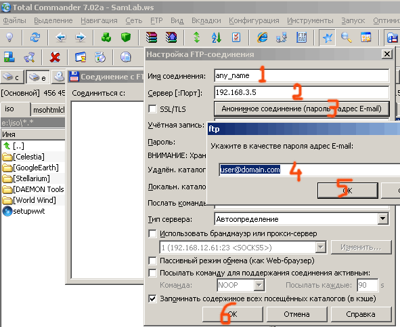Click the A-Z sort icon
Image resolution: width=400 pixels, height=327 pixels.
click(x=217, y=37)
